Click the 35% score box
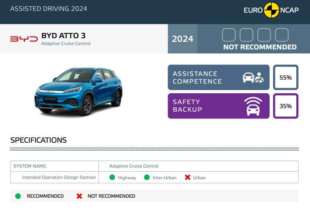 [x=286, y=106]
